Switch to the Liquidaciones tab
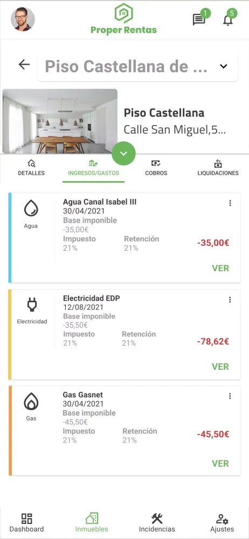This screenshot has width=249, height=539. pos(218,168)
